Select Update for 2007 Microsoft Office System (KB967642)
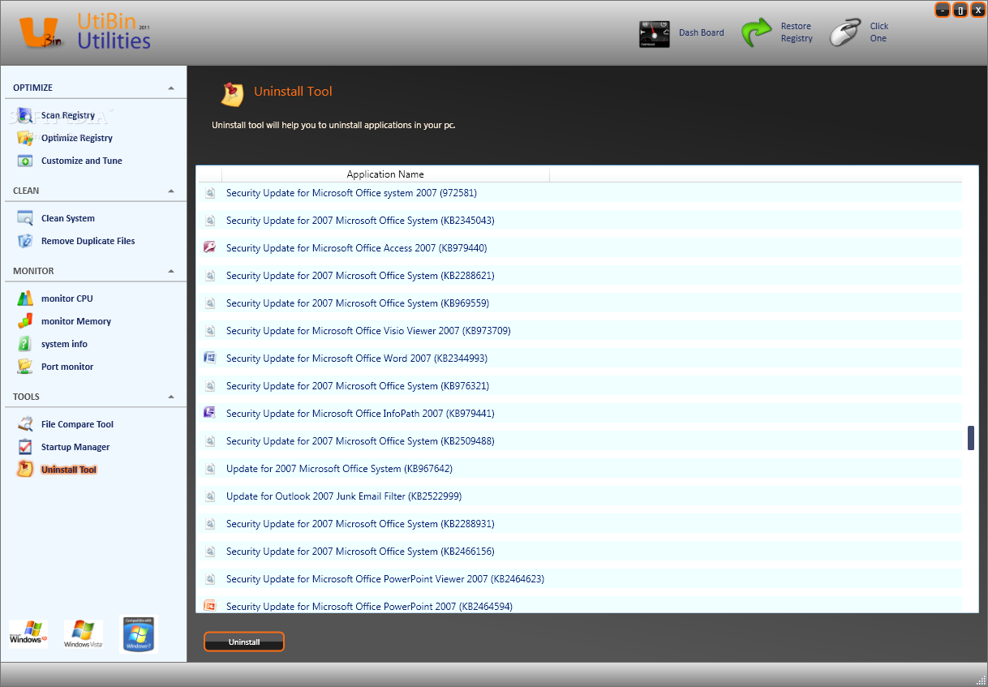Image resolution: width=988 pixels, height=687 pixels. (x=339, y=469)
